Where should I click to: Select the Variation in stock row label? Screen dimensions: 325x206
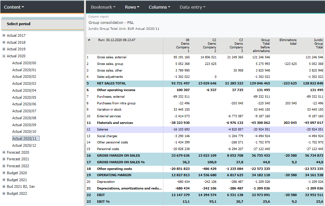pos(109,109)
